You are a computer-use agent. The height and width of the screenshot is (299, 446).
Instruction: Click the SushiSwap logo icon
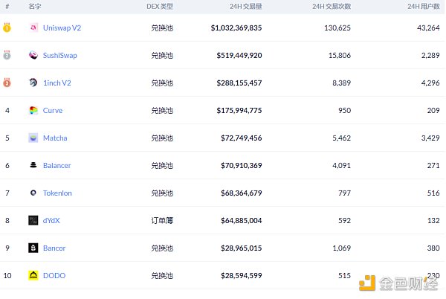tap(33, 55)
